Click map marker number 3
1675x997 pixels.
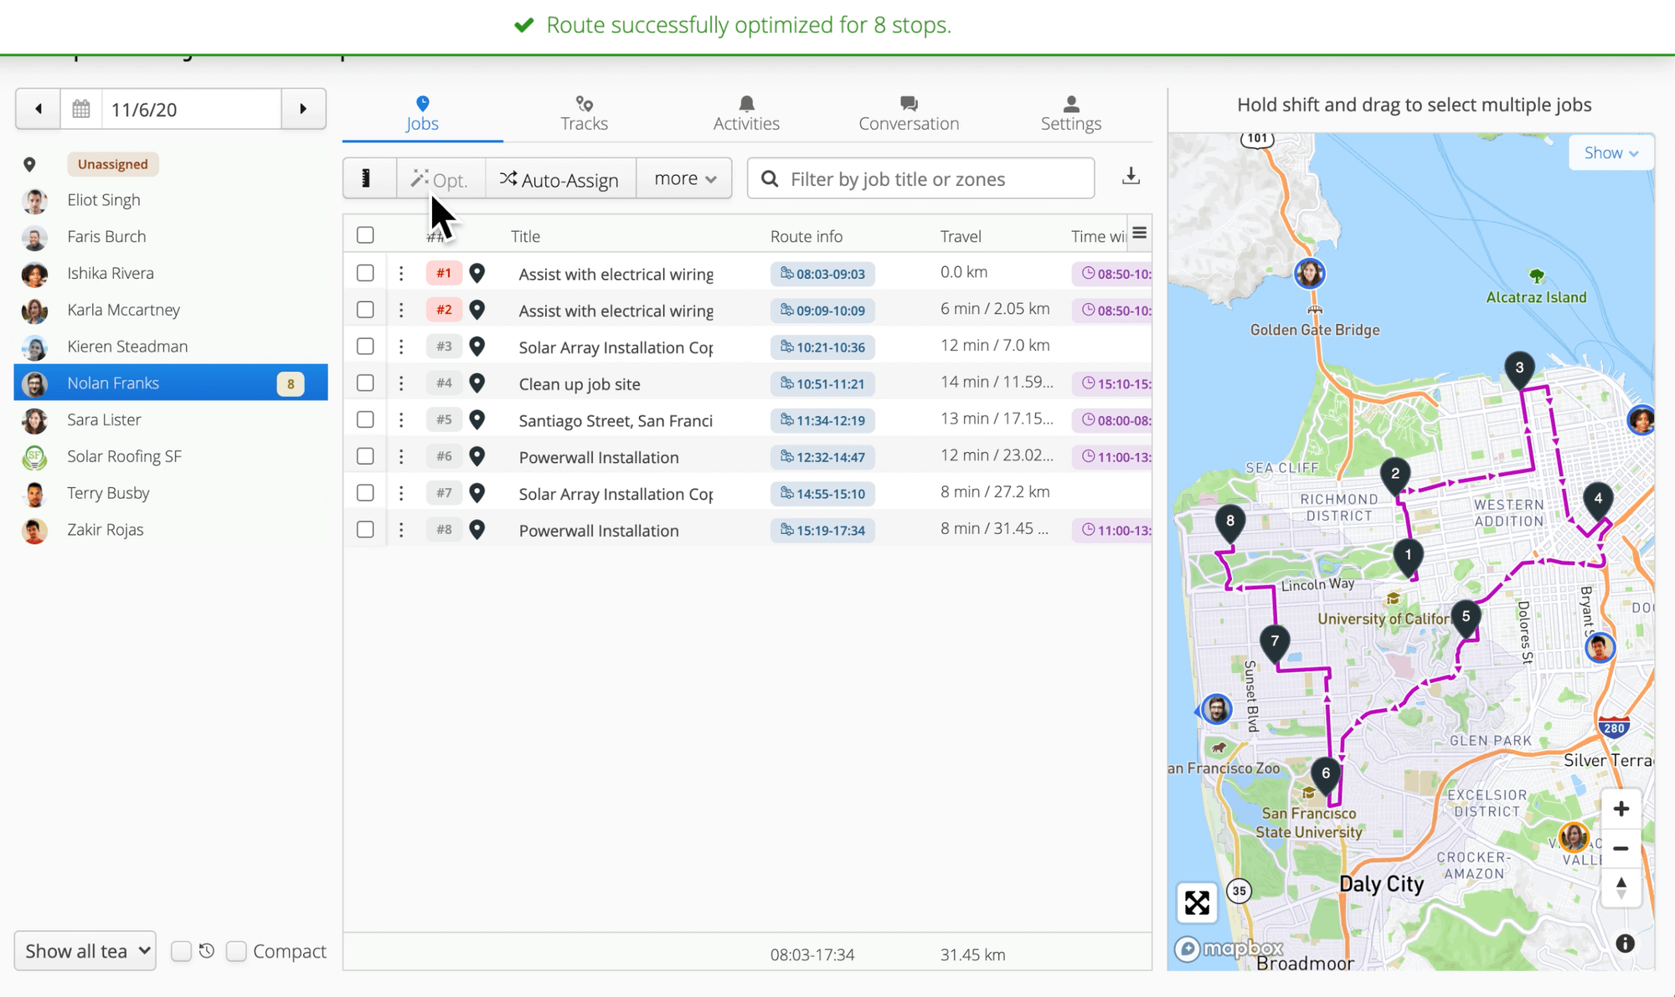(x=1518, y=368)
